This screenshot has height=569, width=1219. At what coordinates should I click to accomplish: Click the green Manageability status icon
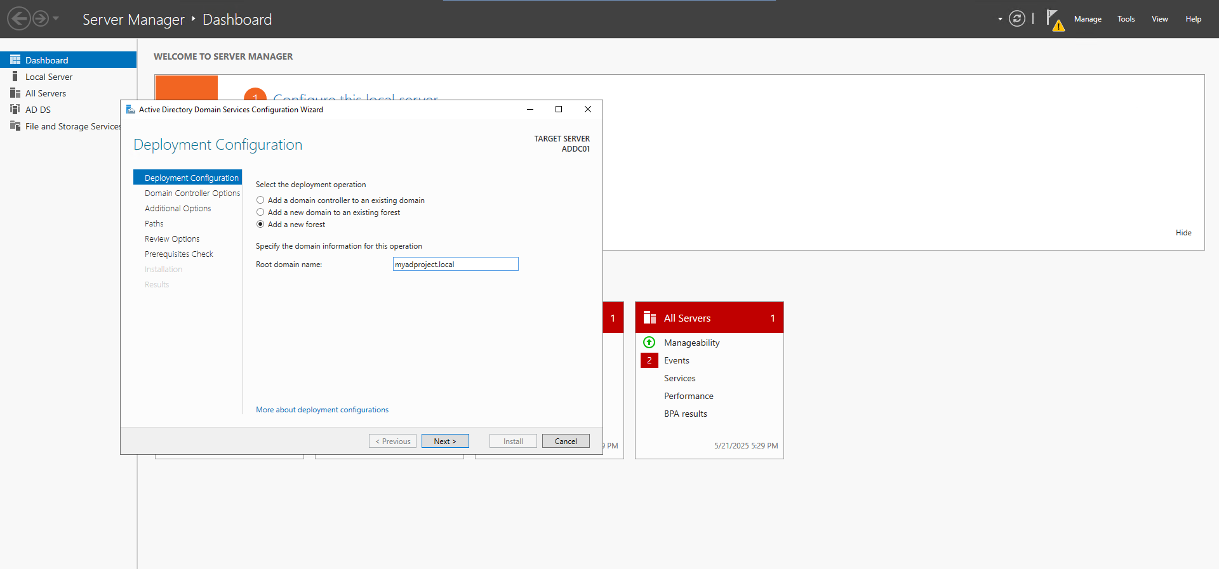coord(649,343)
